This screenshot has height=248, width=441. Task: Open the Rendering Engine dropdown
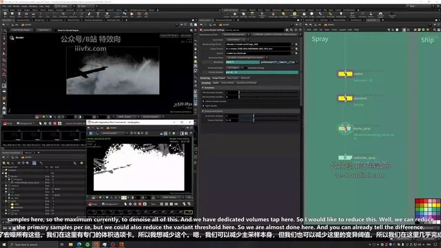pos(234,68)
